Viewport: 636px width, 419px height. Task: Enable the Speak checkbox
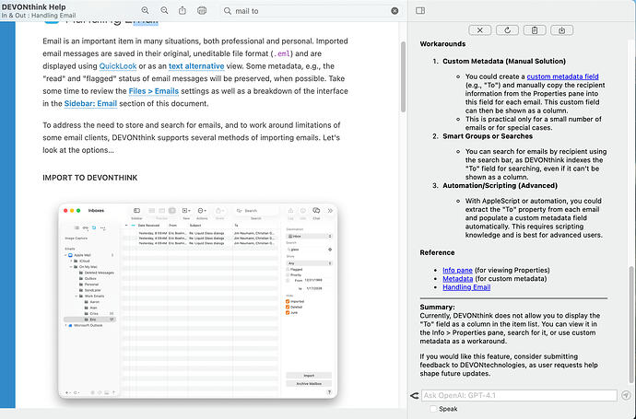click(433, 409)
